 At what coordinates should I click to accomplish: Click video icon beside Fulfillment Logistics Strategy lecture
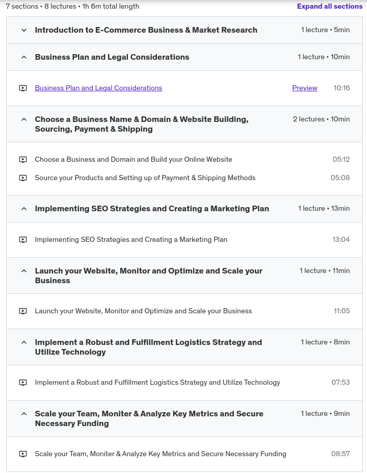point(23,383)
